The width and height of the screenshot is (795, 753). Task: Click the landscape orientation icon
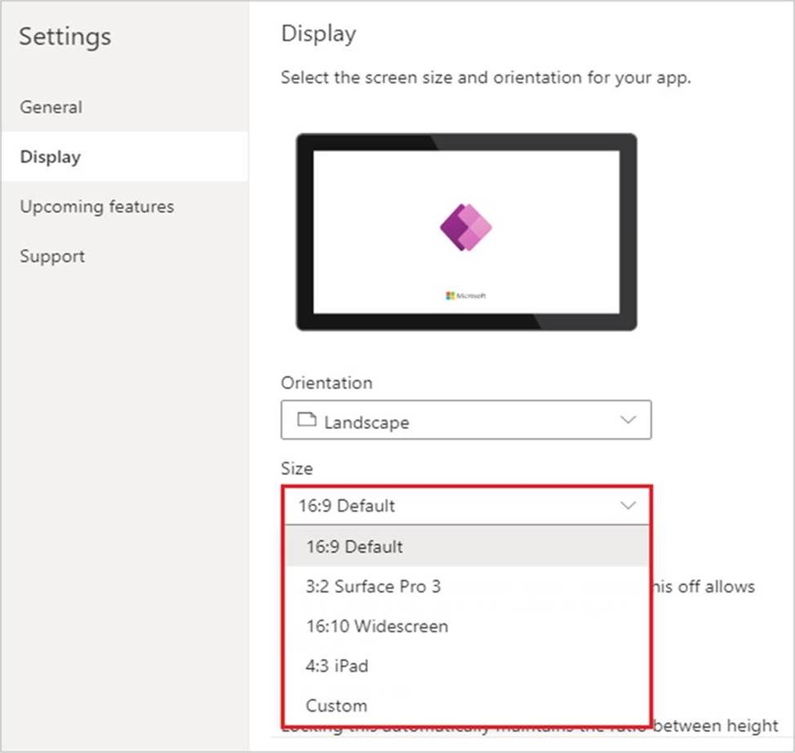[306, 421]
